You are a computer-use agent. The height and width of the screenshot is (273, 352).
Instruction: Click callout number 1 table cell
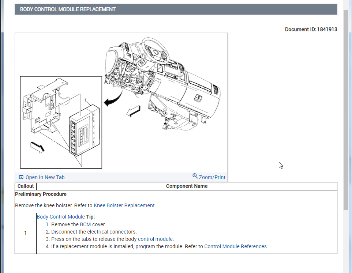[26, 233]
